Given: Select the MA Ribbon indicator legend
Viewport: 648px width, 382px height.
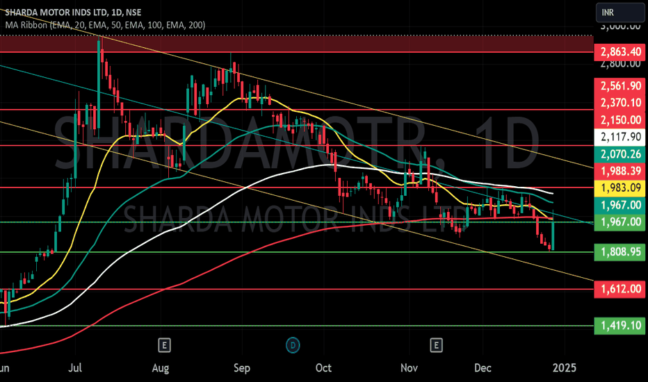Looking at the screenshot, I should click(105, 25).
